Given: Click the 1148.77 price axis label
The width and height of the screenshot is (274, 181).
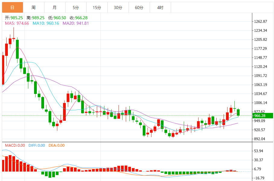Looking at the screenshot, I should point(260,58).
